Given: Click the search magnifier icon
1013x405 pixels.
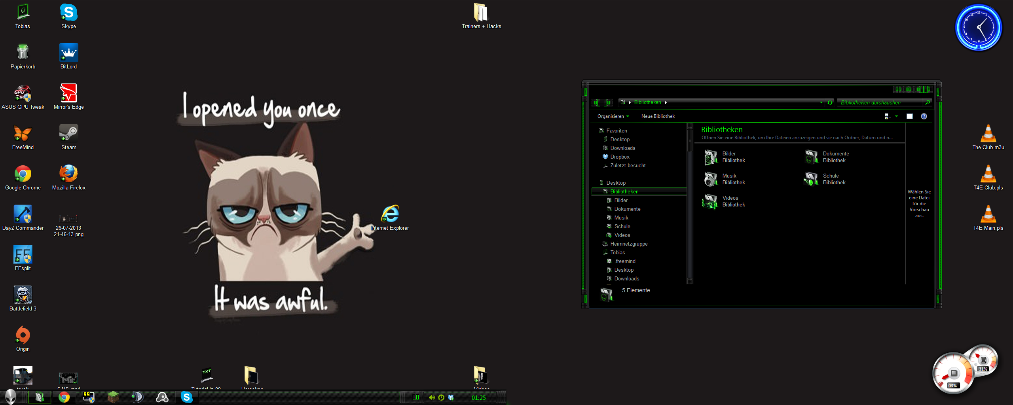Looking at the screenshot, I should pyautogui.click(x=928, y=102).
